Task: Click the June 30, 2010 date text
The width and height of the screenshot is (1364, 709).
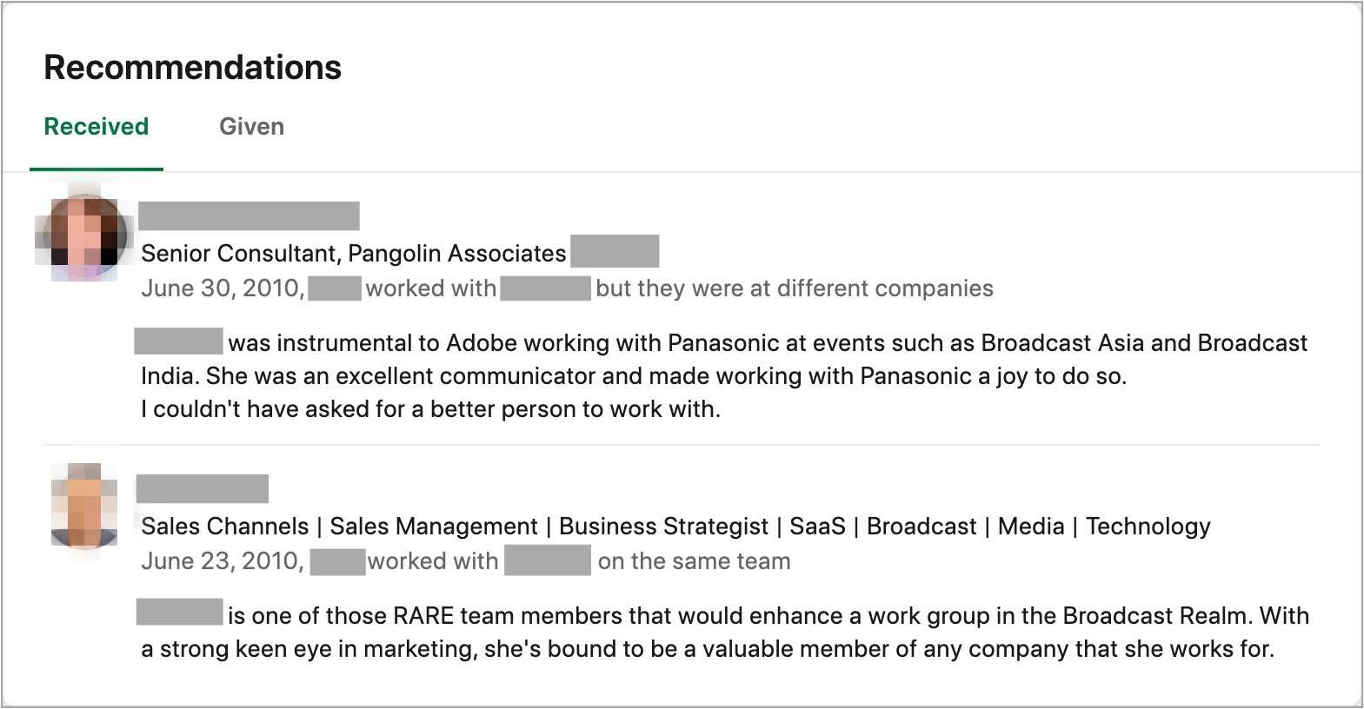Action: (223, 288)
